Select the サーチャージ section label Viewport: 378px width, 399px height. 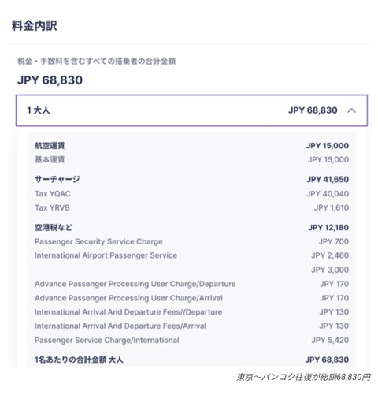point(57,179)
